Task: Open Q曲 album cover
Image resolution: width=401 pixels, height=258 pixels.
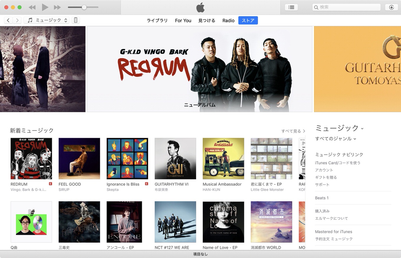Action: (x=31, y=222)
